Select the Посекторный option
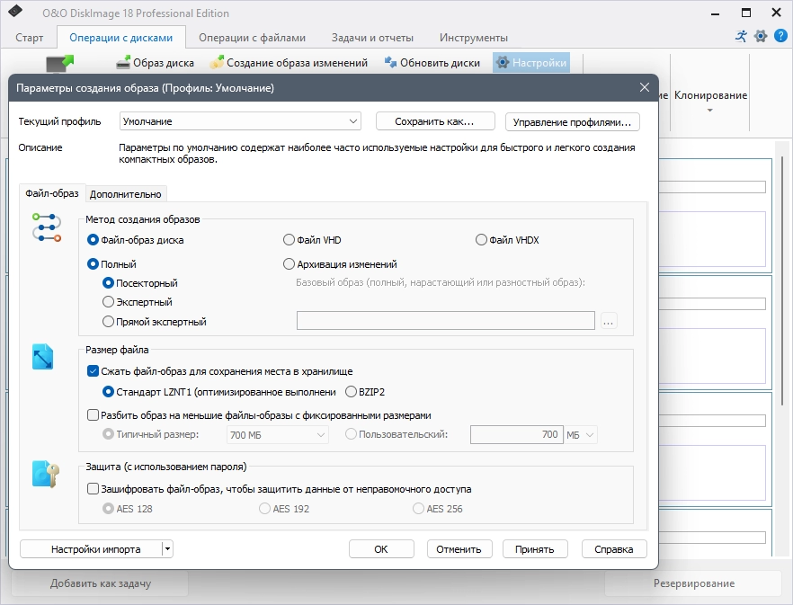Viewport: 793px width, 605px height. pyautogui.click(x=140, y=283)
